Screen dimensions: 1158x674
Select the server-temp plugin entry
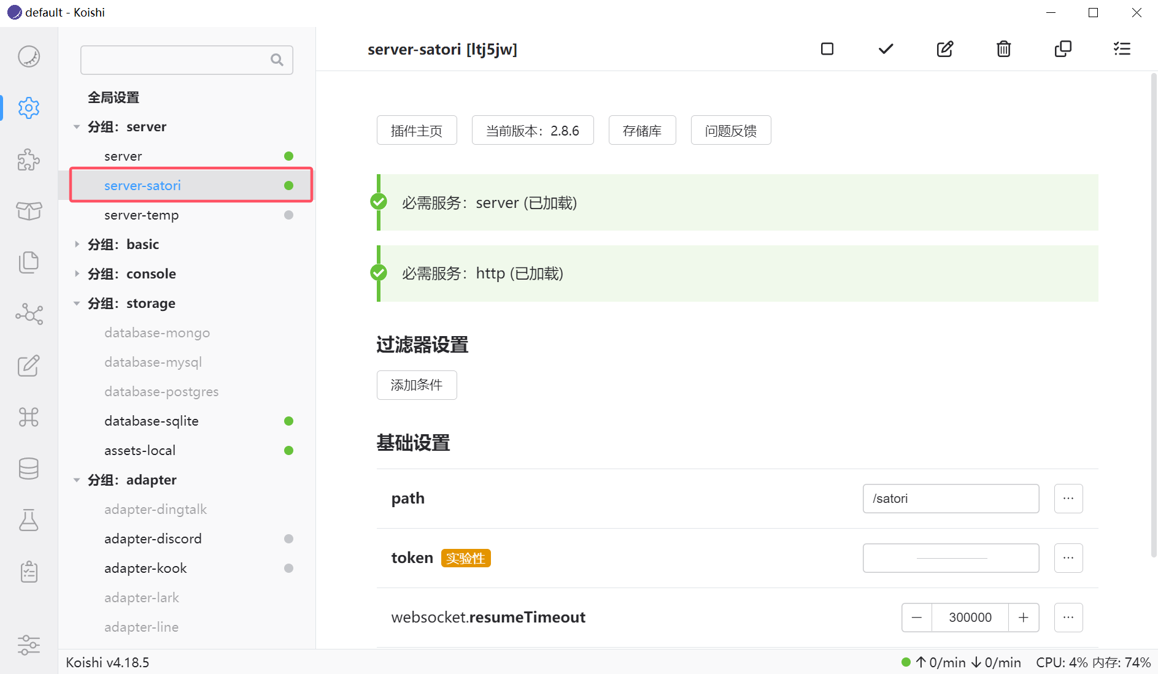tap(187, 215)
